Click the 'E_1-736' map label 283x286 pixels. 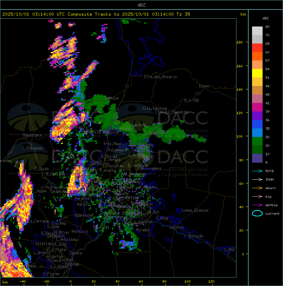[192, 101]
